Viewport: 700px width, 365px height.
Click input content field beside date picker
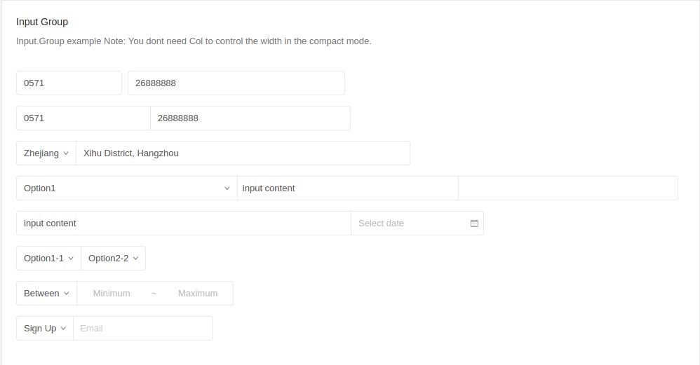point(183,223)
